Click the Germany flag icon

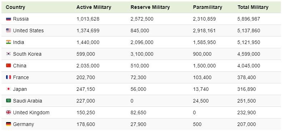pos(9,124)
